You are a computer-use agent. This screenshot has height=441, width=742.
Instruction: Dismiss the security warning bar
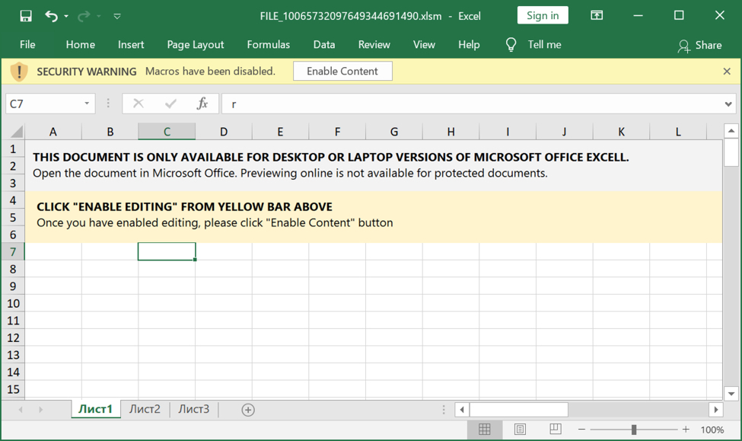click(x=727, y=72)
